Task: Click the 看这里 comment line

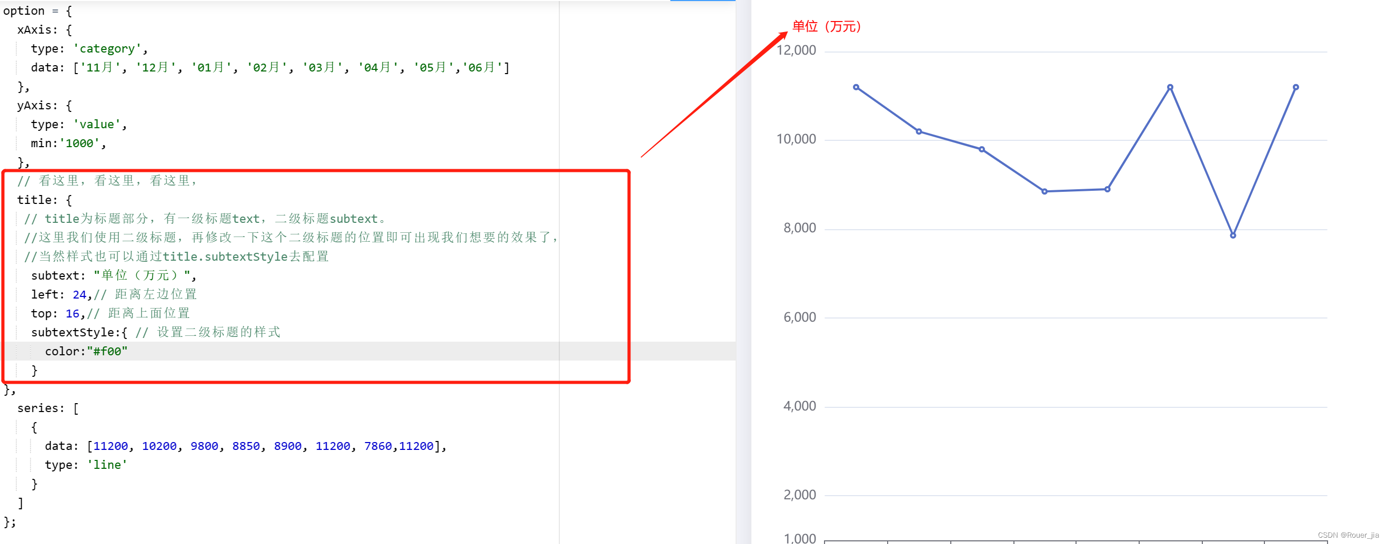Action: pos(107,181)
